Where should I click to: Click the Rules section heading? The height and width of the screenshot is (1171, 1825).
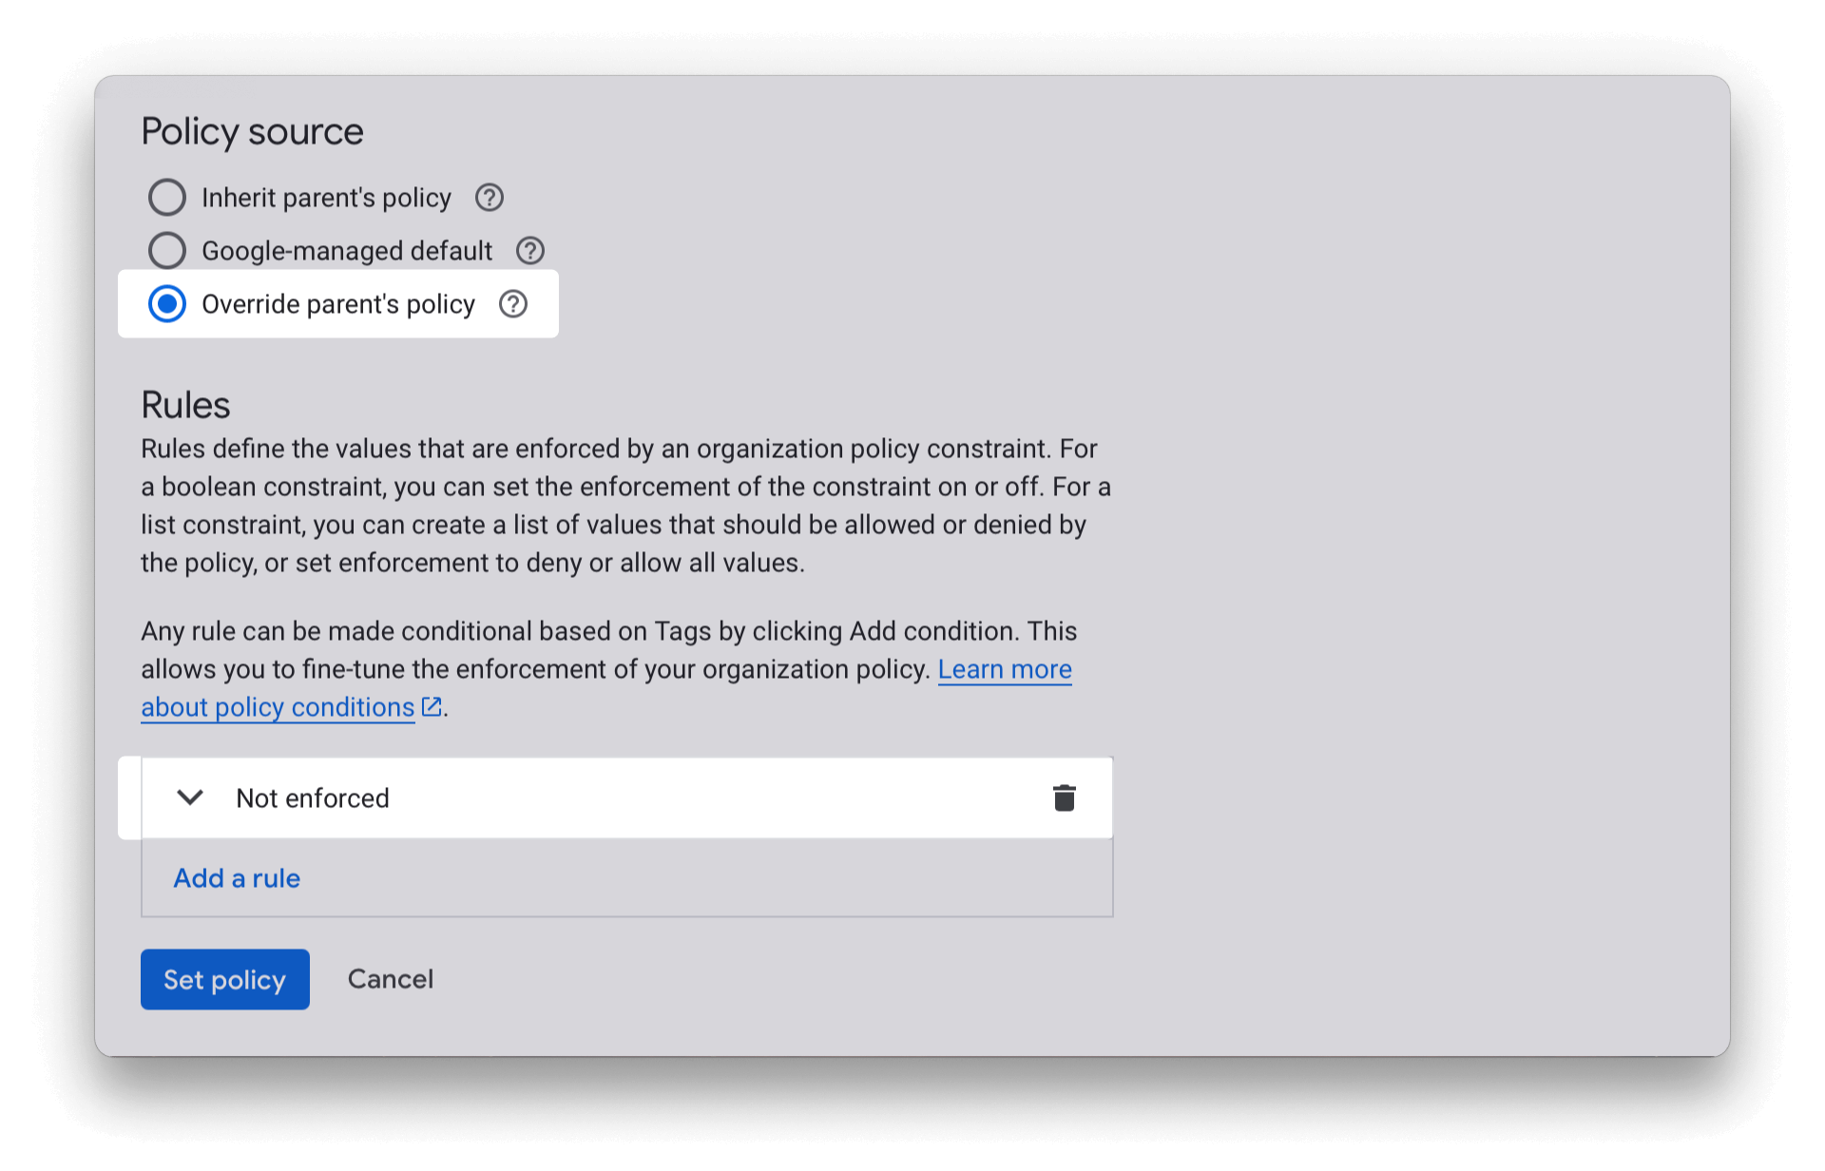(x=185, y=405)
